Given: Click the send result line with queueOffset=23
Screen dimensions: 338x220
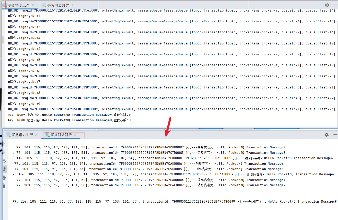Looking at the screenshot, I should click(172, 109).
